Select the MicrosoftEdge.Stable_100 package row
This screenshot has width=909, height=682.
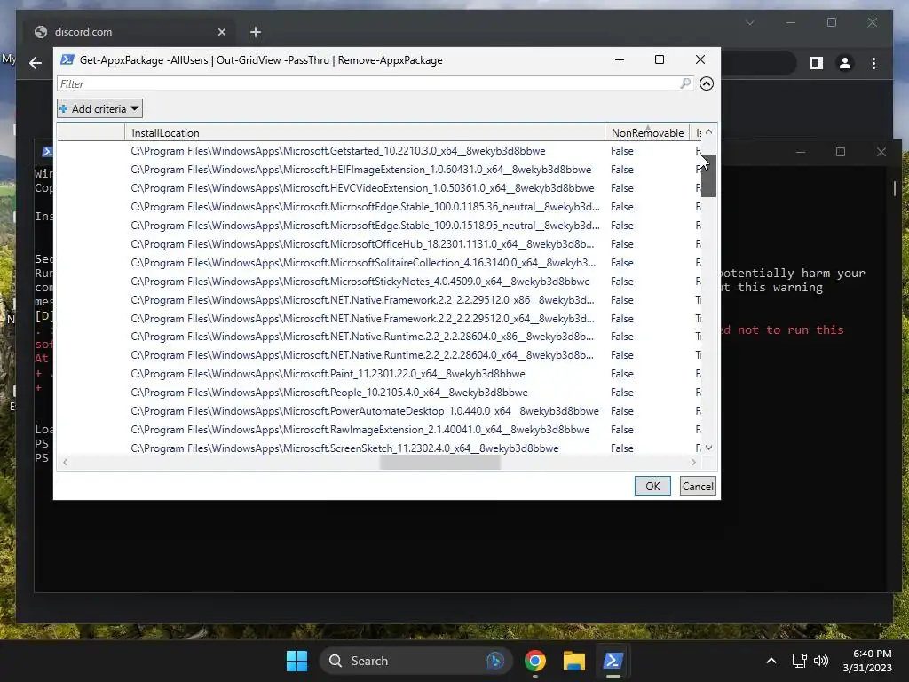pyautogui.click(x=379, y=206)
